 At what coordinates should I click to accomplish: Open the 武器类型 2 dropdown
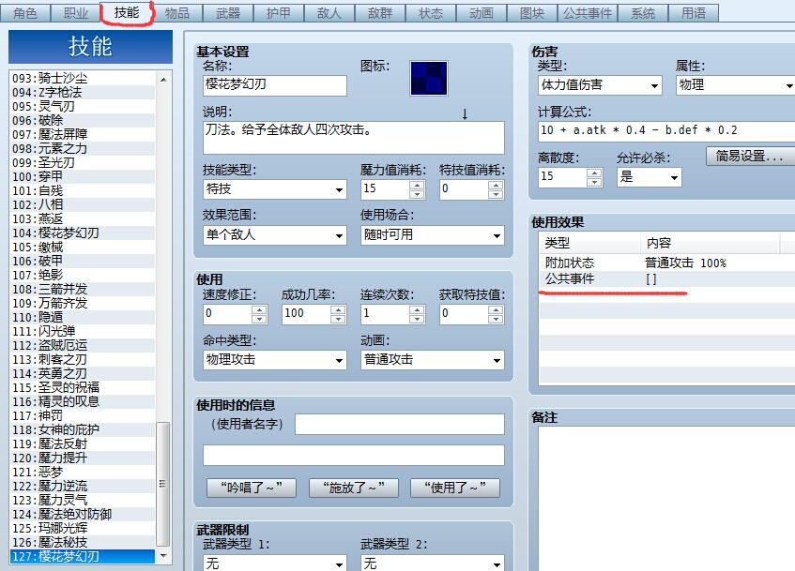433,563
